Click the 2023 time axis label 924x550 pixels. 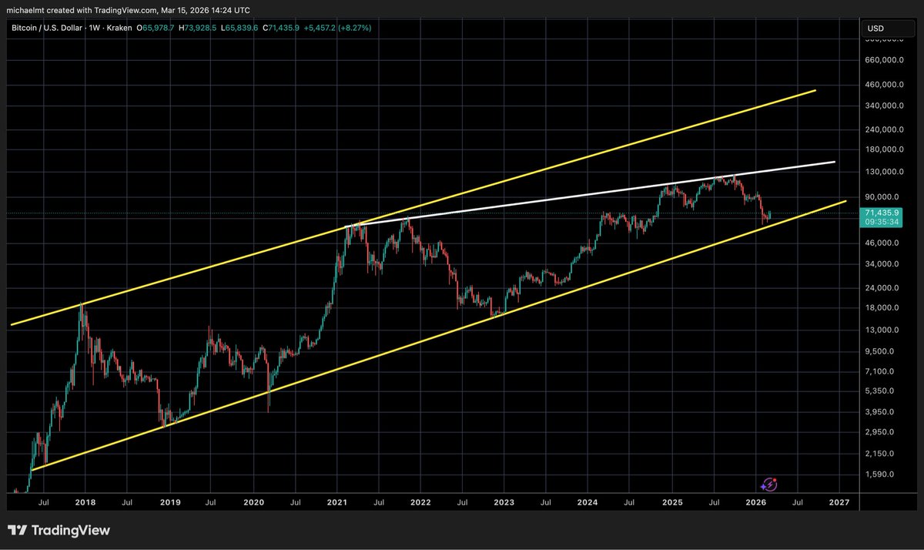click(x=504, y=502)
